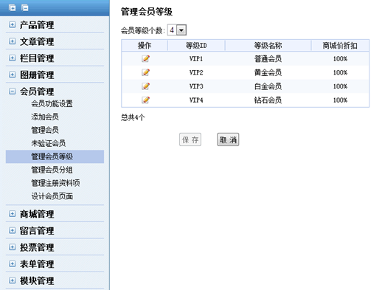
Task: Open 管理注册资料项 in the sidebar
Action: (55, 183)
